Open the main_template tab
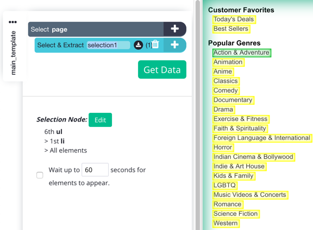The image size is (313, 230). 13,53
